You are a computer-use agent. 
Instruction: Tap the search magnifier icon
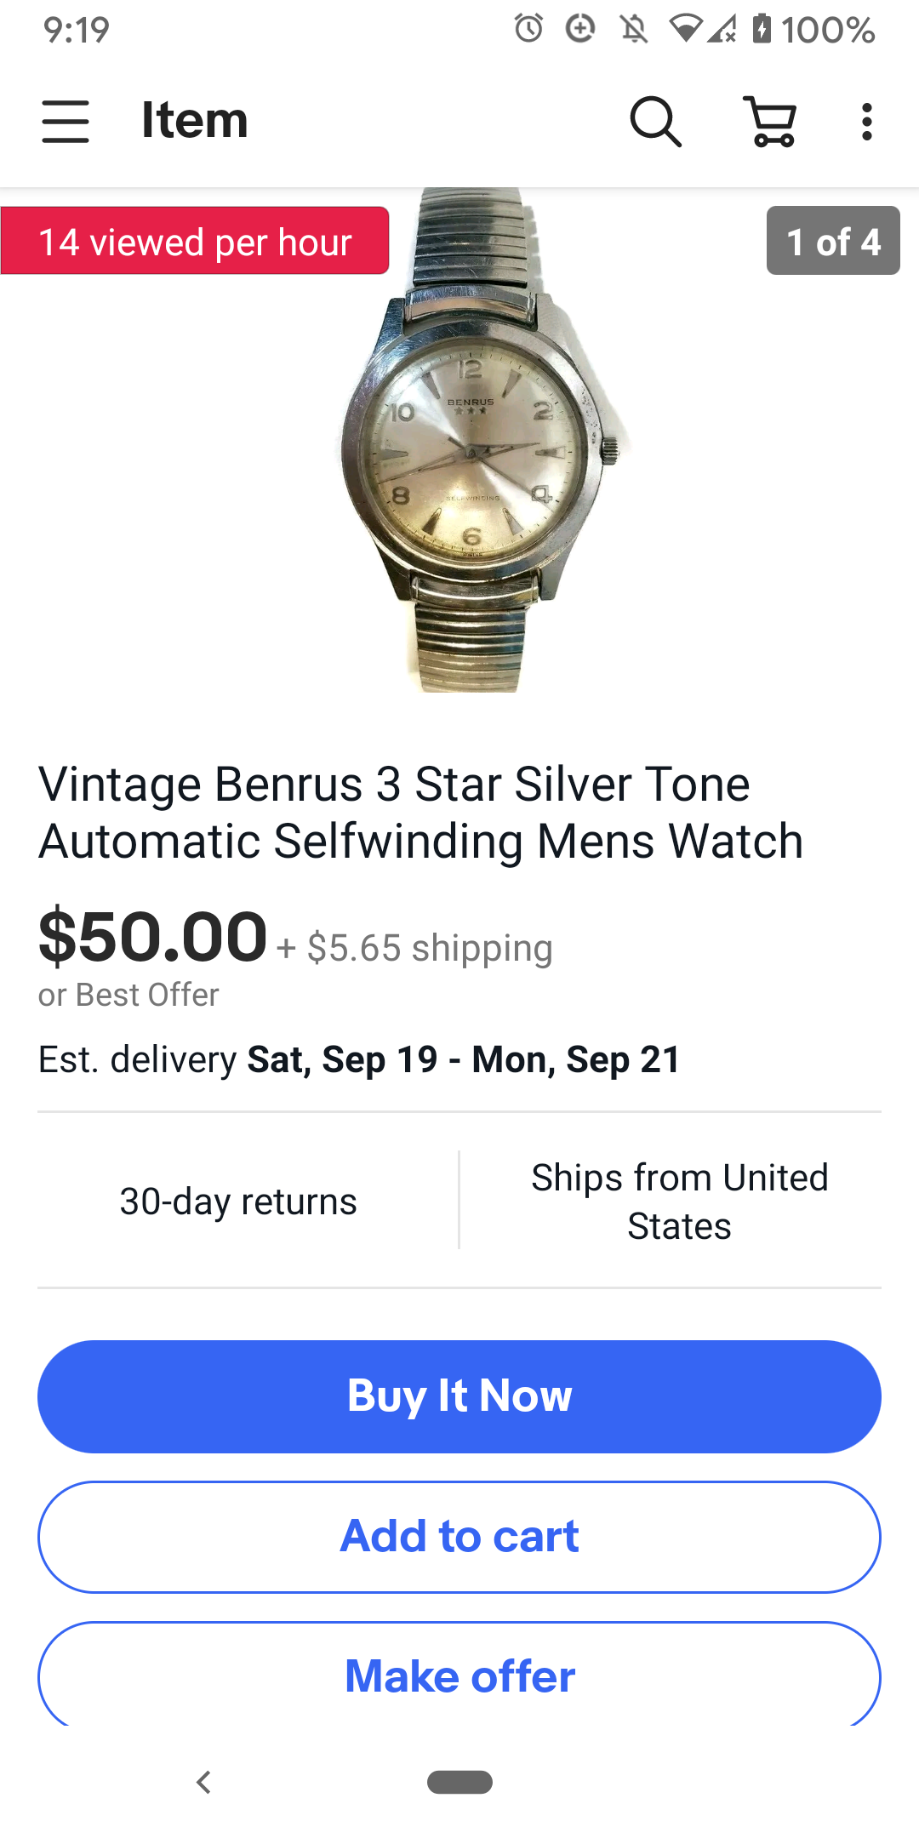655,122
